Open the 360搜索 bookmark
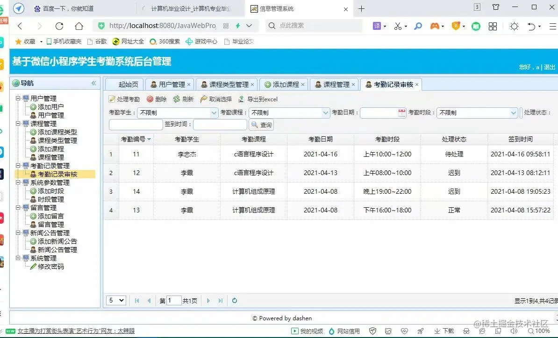This screenshot has height=338, width=558. [165, 42]
